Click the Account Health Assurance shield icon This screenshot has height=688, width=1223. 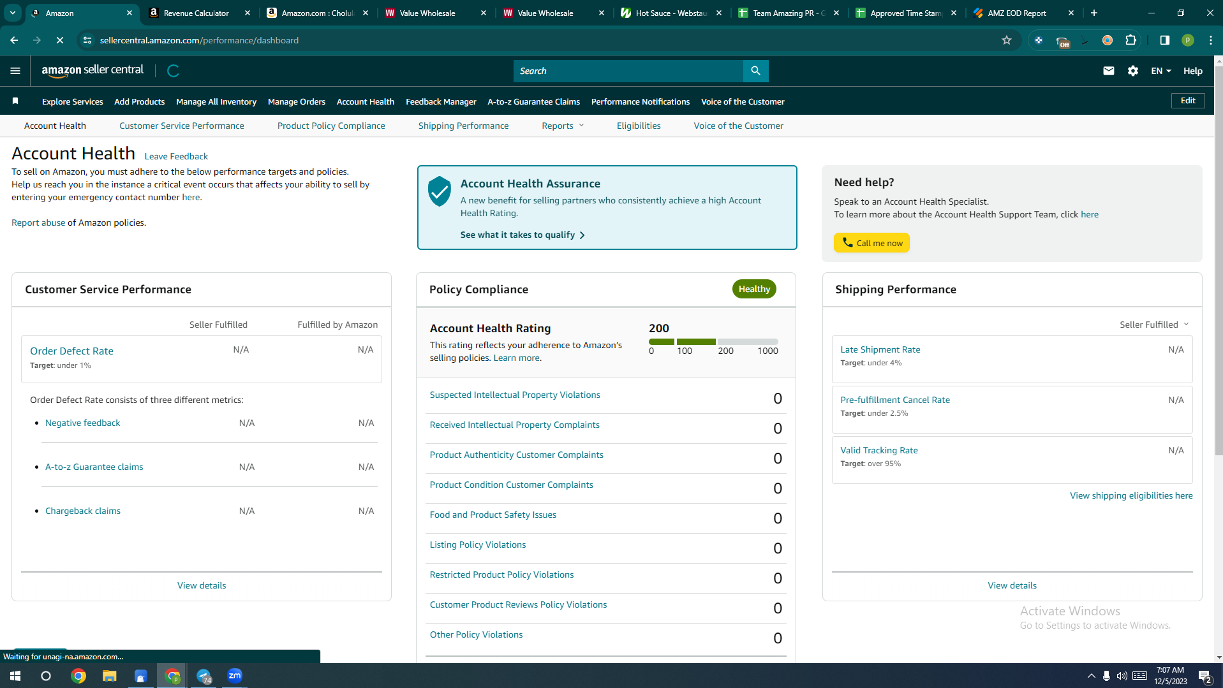(440, 191)
